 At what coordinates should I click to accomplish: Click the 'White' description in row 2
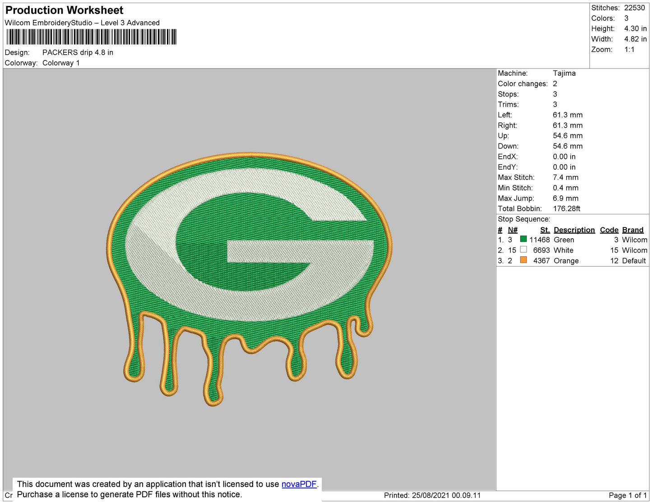coord(564,250)
